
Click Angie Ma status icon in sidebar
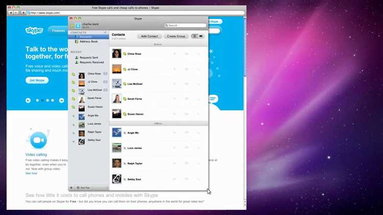point(73,116)
